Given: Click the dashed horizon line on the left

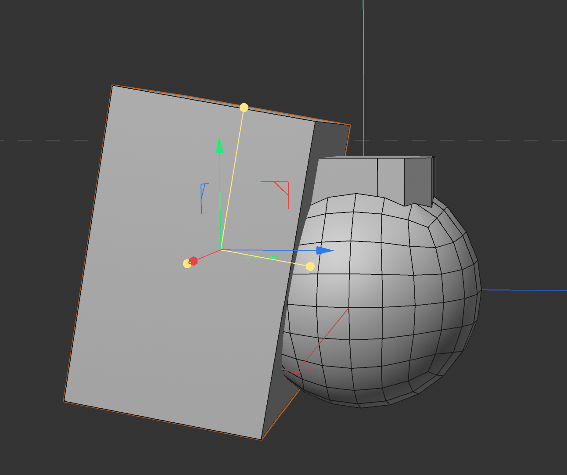Looking at the screenshot, I should [44, 141].
